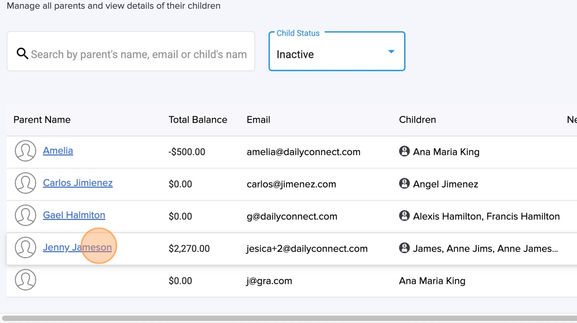
Task: Click billing icon beside Alexis Hamilton
Action: click(x=404, y=216)
